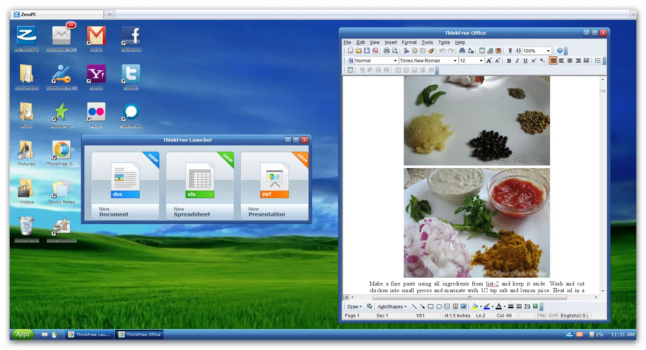This screenshot has height=350, width=646.
Task: Open the 100% zoom dropdown
Action: [548, 51]
